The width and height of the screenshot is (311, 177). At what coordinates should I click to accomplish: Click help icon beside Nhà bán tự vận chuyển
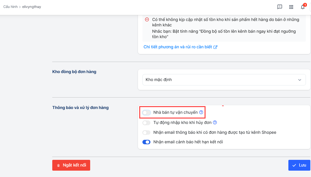tap(201, 112)
